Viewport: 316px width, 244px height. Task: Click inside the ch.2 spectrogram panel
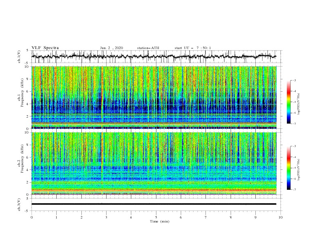[x=154, y=163]
